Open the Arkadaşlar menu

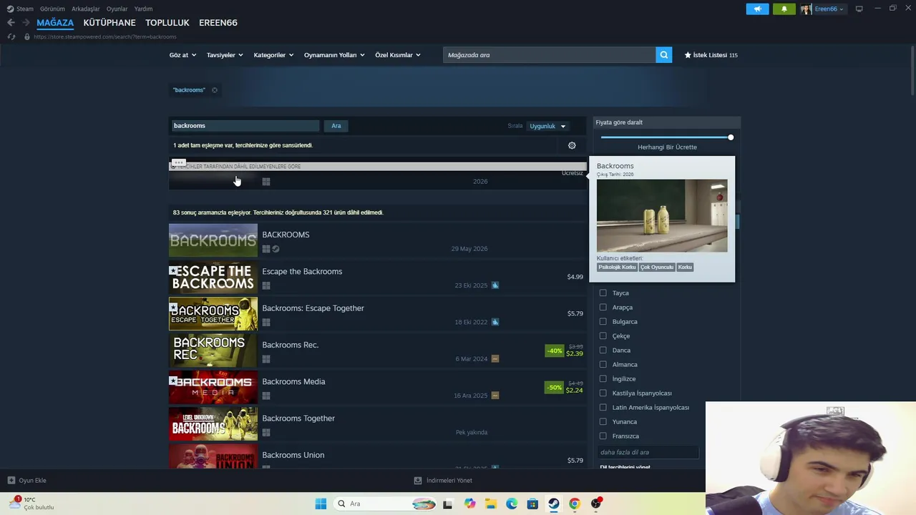[86, 9]
